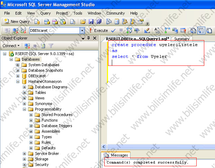The width and height of the screenshot is (215, 168).
Task: Open the Window menu
Action: [94, 13]
